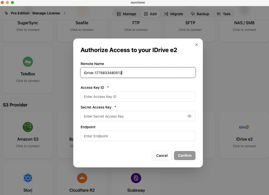
Task: Select the Scaleway provider icon
Action: coord(136,178)
